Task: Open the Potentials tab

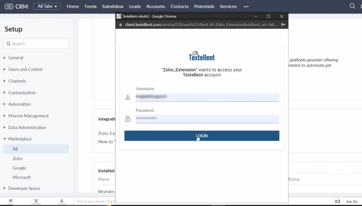Action: [204, 6]
